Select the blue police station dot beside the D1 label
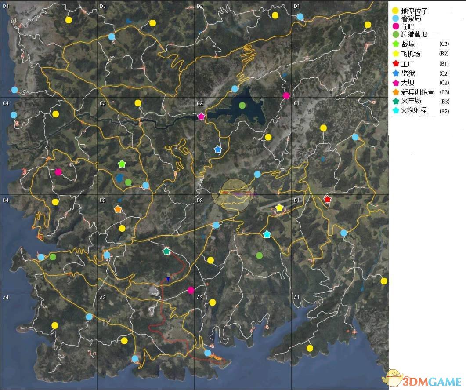 coord(300,17)
